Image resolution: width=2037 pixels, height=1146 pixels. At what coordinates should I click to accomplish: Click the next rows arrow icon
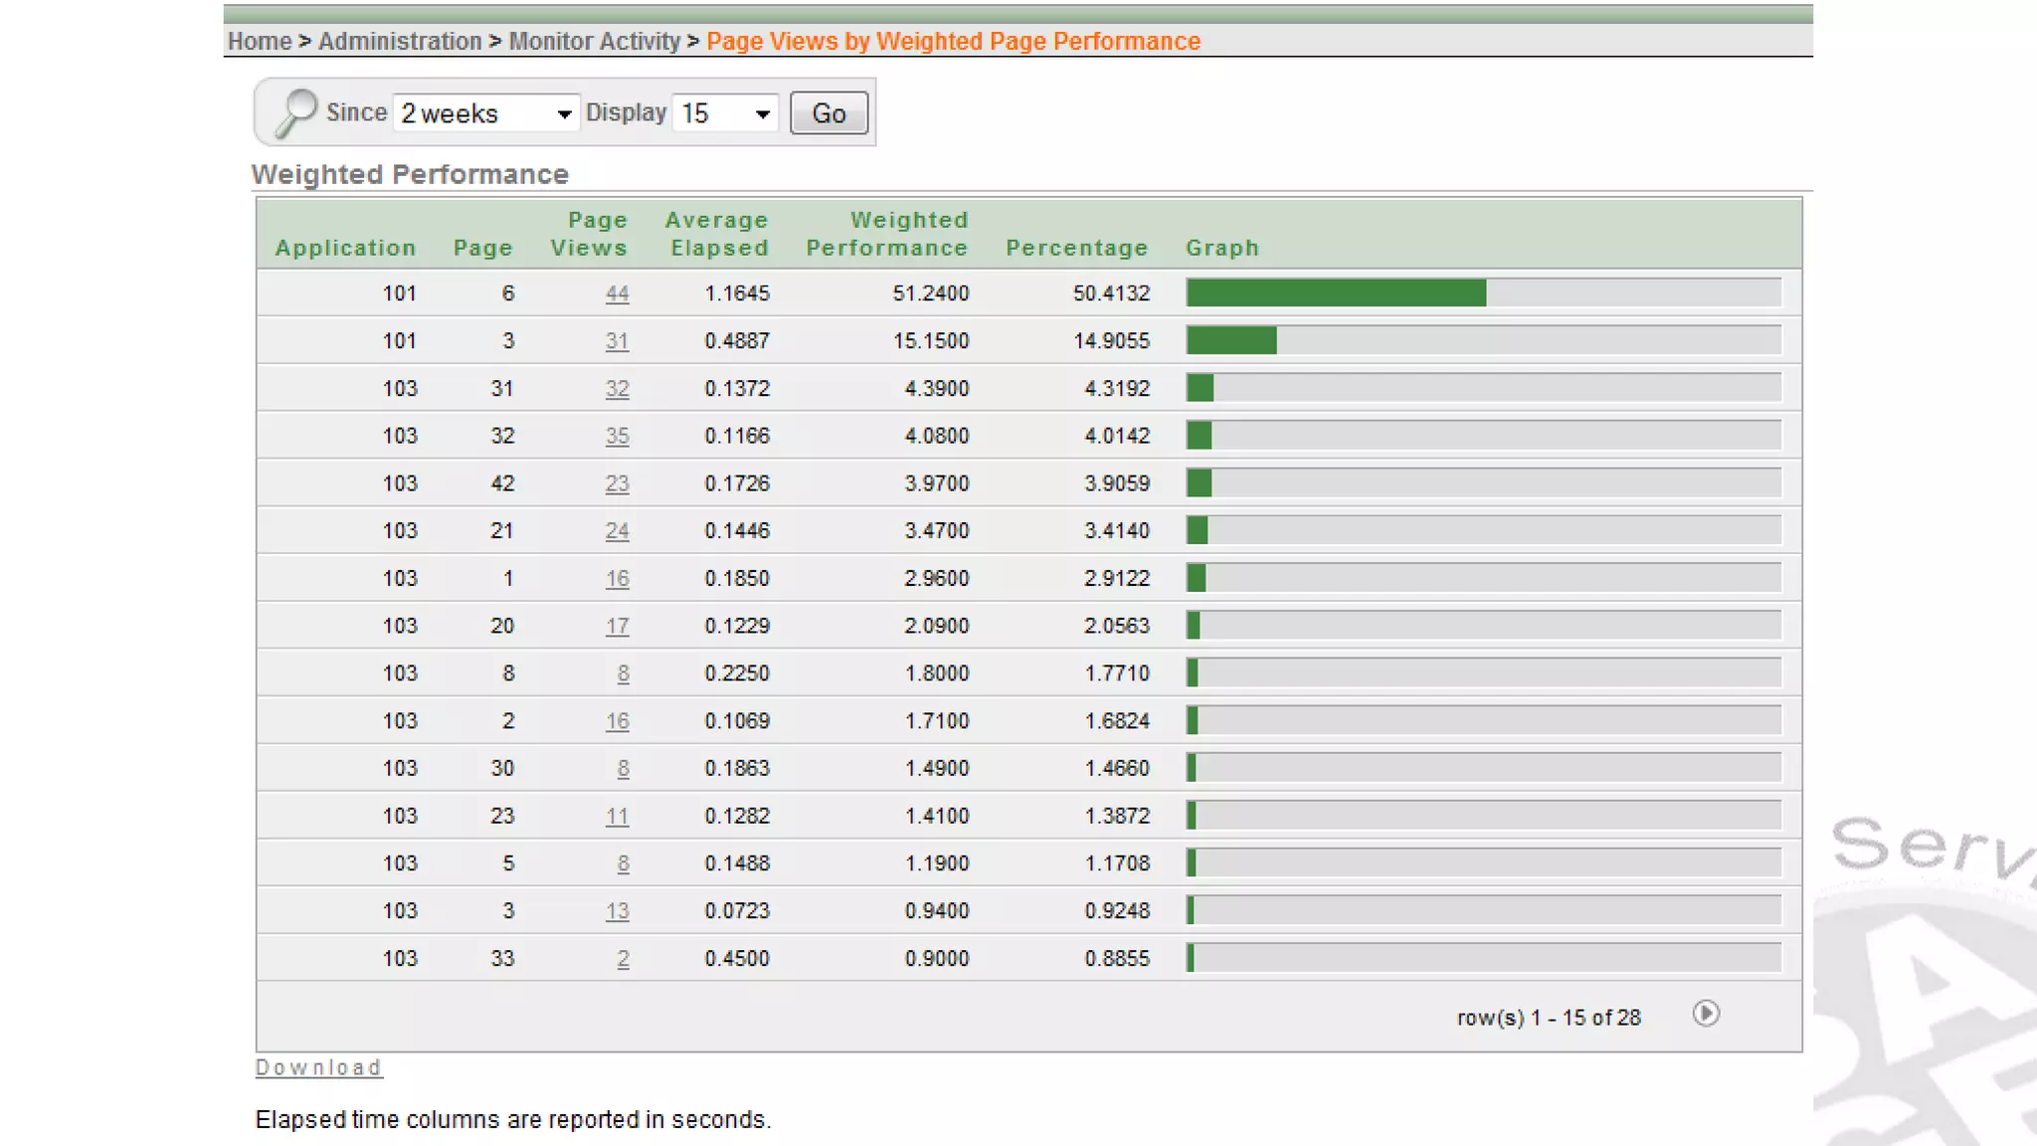click(x=1705, y=1014)
